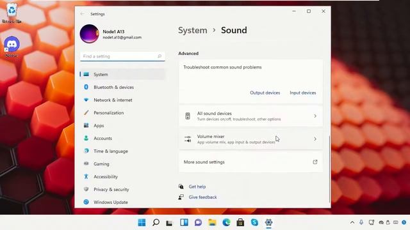This screenshot has height=230, width=410.
Task: Troubleshoot Output devices
Action: (x=265, y=93)
